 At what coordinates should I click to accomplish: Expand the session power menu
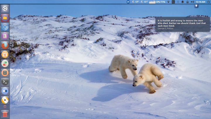208,2
